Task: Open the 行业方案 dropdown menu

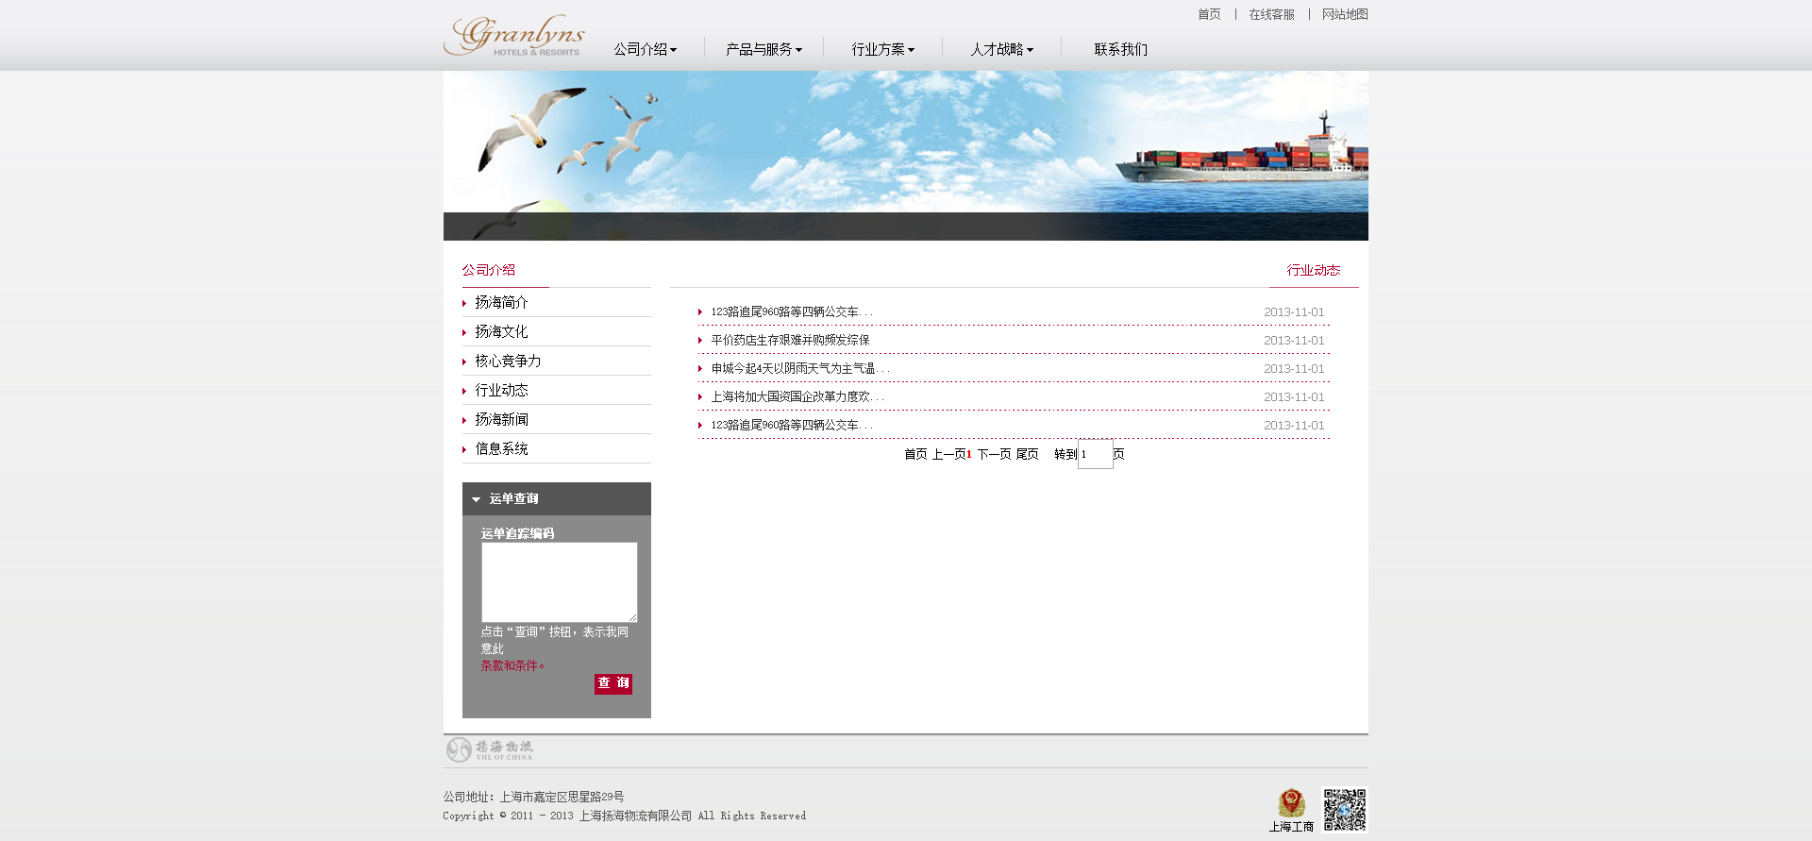Action: [882, 49]
